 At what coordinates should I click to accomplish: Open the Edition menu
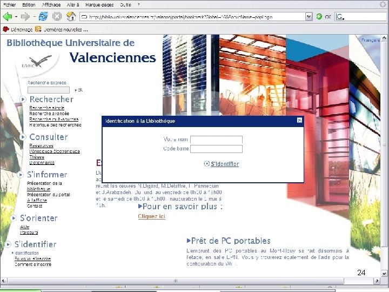[x=29, y=4]
